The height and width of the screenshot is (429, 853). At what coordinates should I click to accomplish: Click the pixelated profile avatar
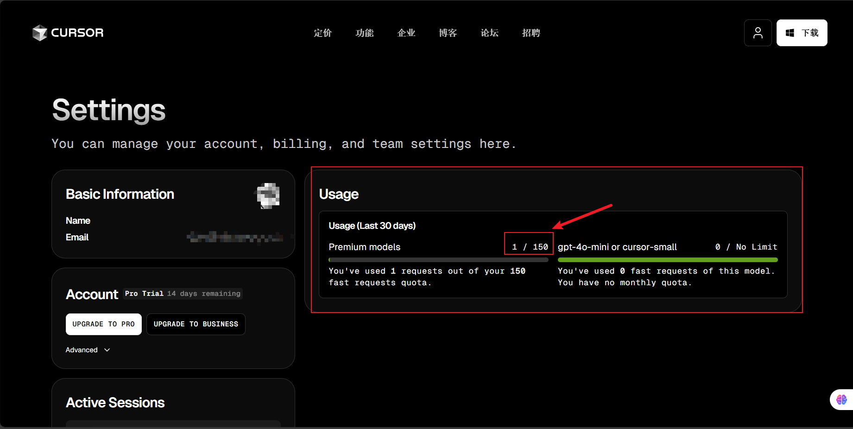click(x=268, y=196)
